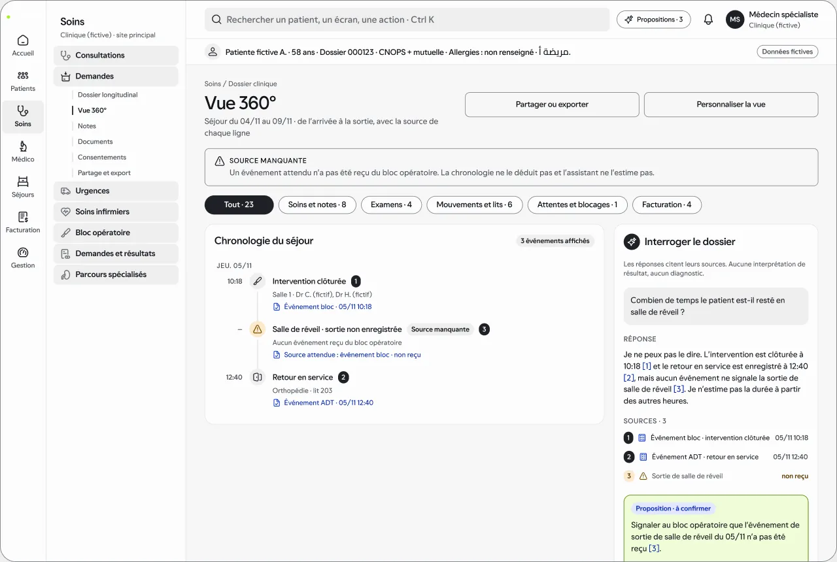The height and width of the screenshot is (562, 837).
Task: Expand the Bloc opératoire section
Action: pos(116,233)
